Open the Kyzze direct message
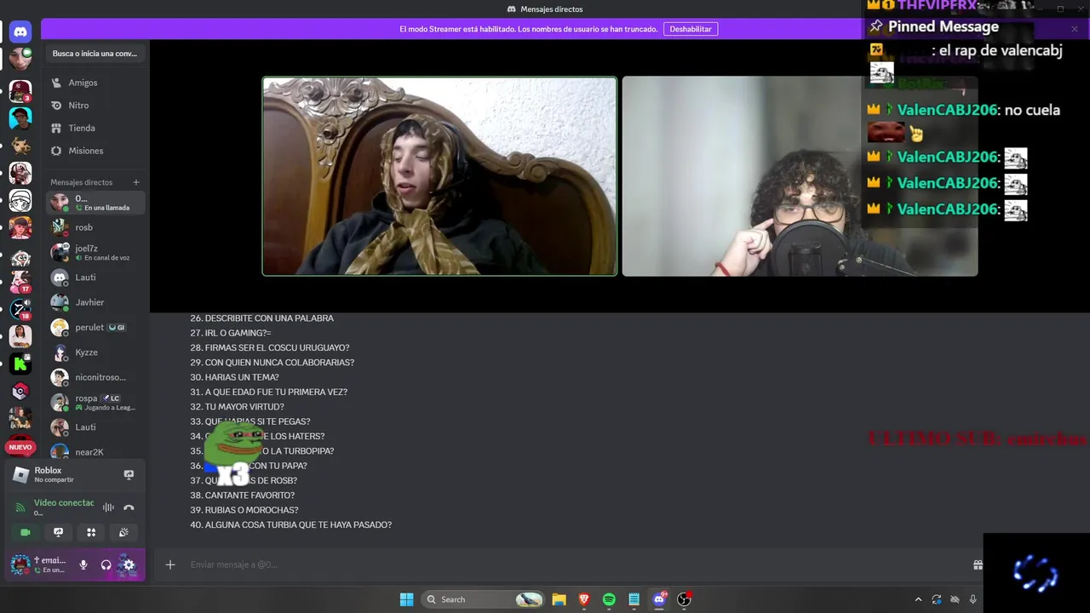 point(95,352)
